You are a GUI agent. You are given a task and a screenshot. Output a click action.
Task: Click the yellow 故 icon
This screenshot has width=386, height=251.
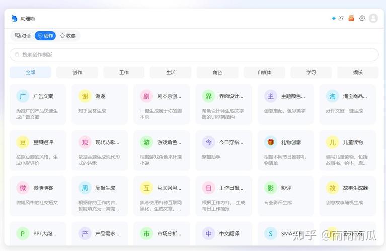(333, 188)
